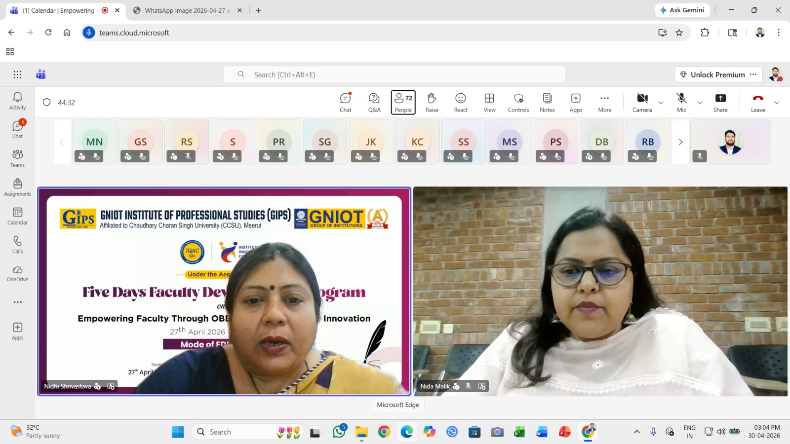
Task: Select Nidhi Shrivastava's video tile
Action: (224, 292)
